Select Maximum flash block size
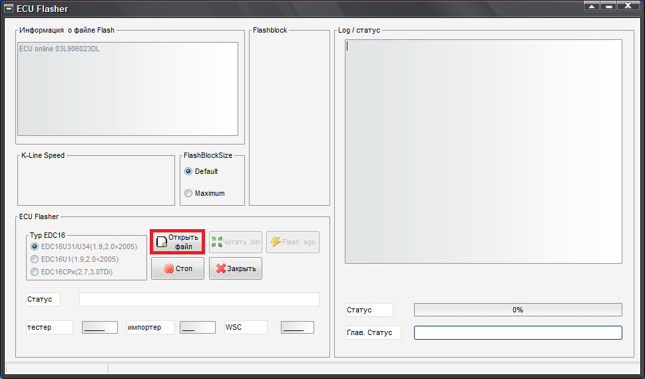 pos(204,193)
